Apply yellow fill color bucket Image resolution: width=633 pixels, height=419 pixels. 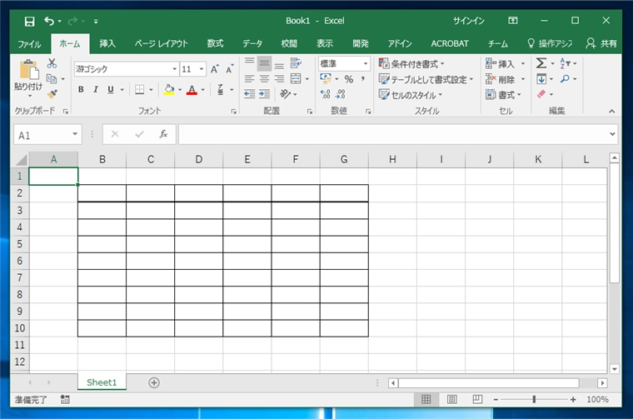(x=169, y=90)
